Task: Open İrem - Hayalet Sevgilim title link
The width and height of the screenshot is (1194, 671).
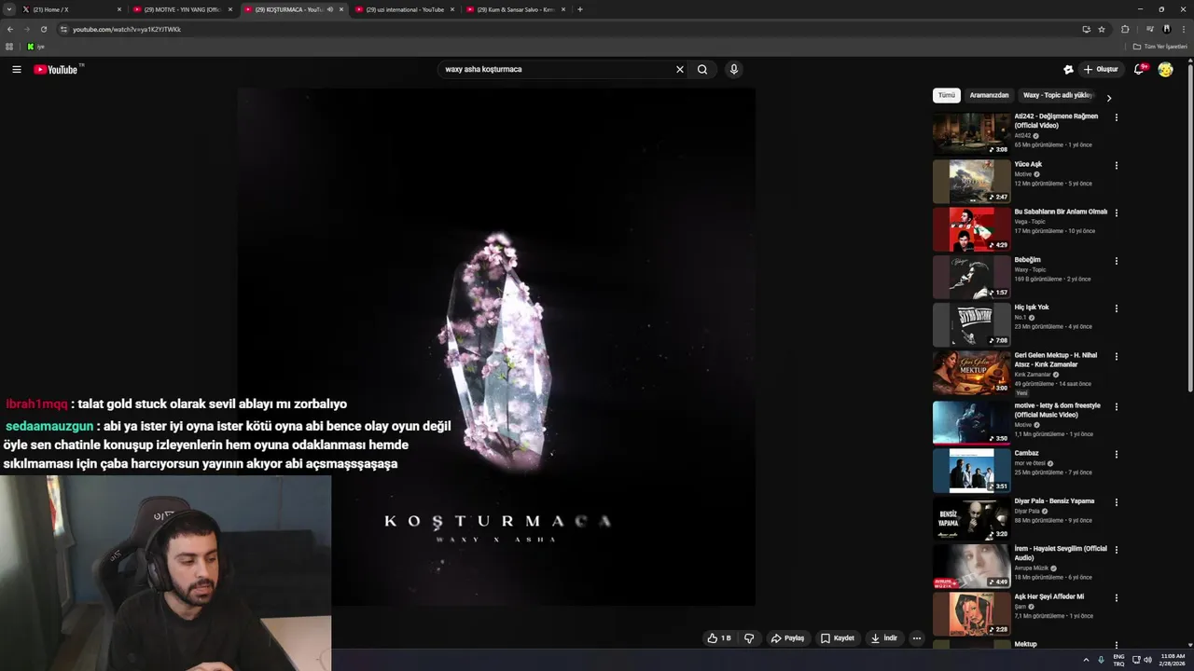Action: (x=1061, y=554)
